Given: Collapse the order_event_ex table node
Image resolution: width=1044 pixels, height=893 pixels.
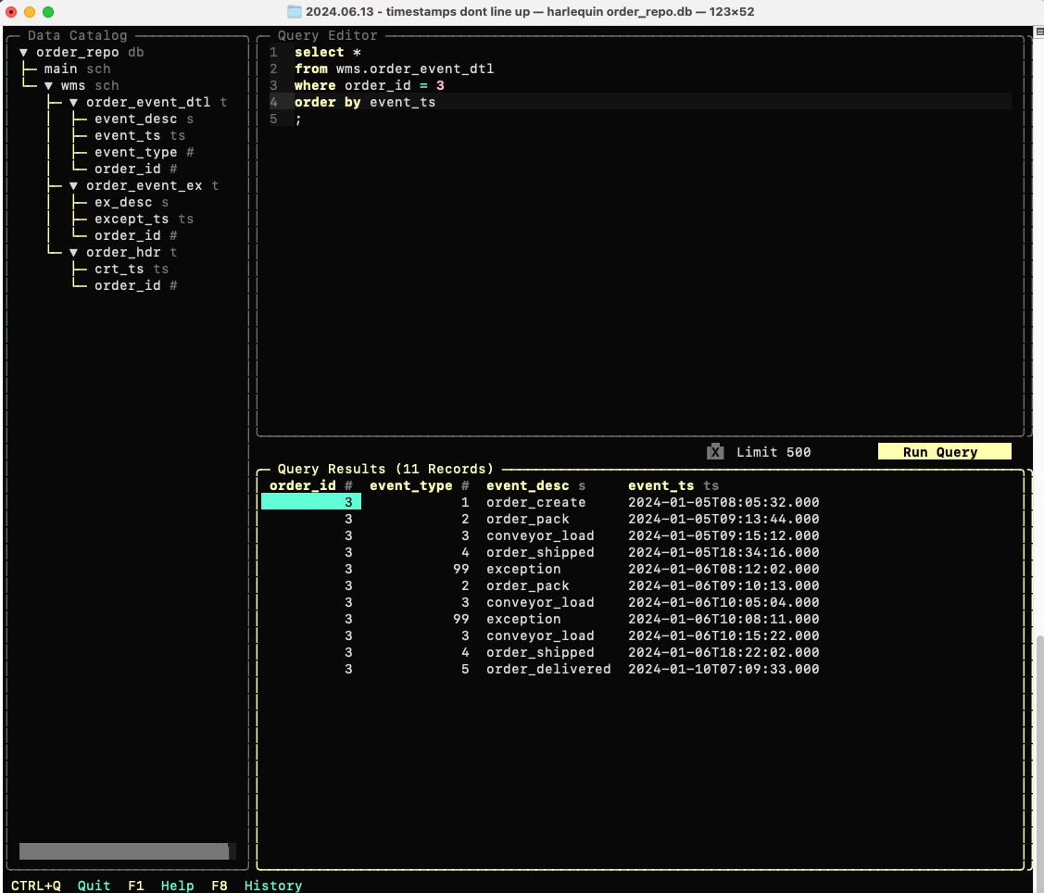Looking at the screenshot, I should [x=73, y=185].
